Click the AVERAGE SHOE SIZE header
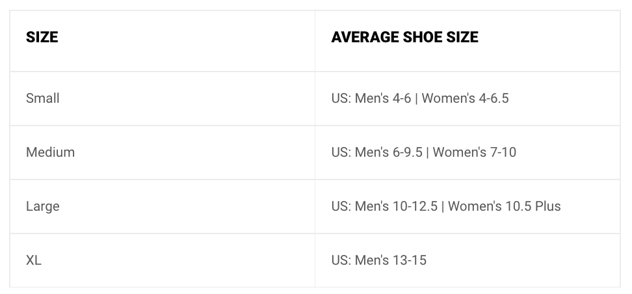632x294 pixels. 404,37
